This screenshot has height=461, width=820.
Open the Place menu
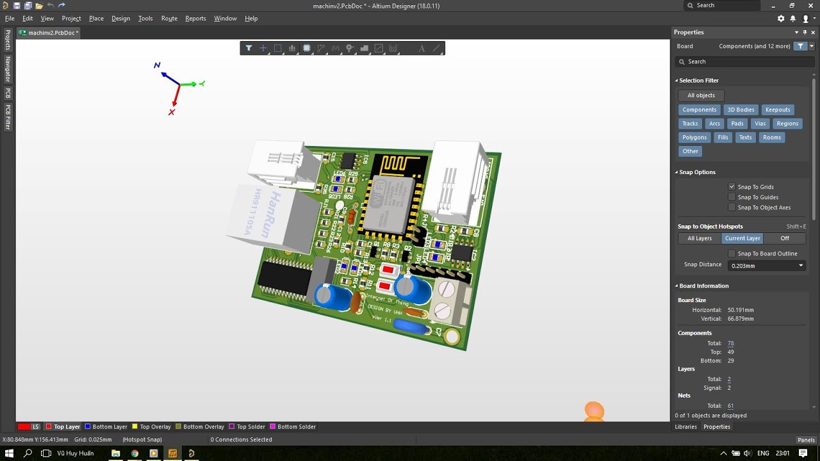(x=96, y=19)
